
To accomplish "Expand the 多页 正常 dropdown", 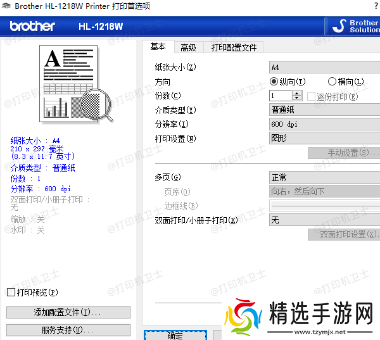I will [x=324, y=178].
